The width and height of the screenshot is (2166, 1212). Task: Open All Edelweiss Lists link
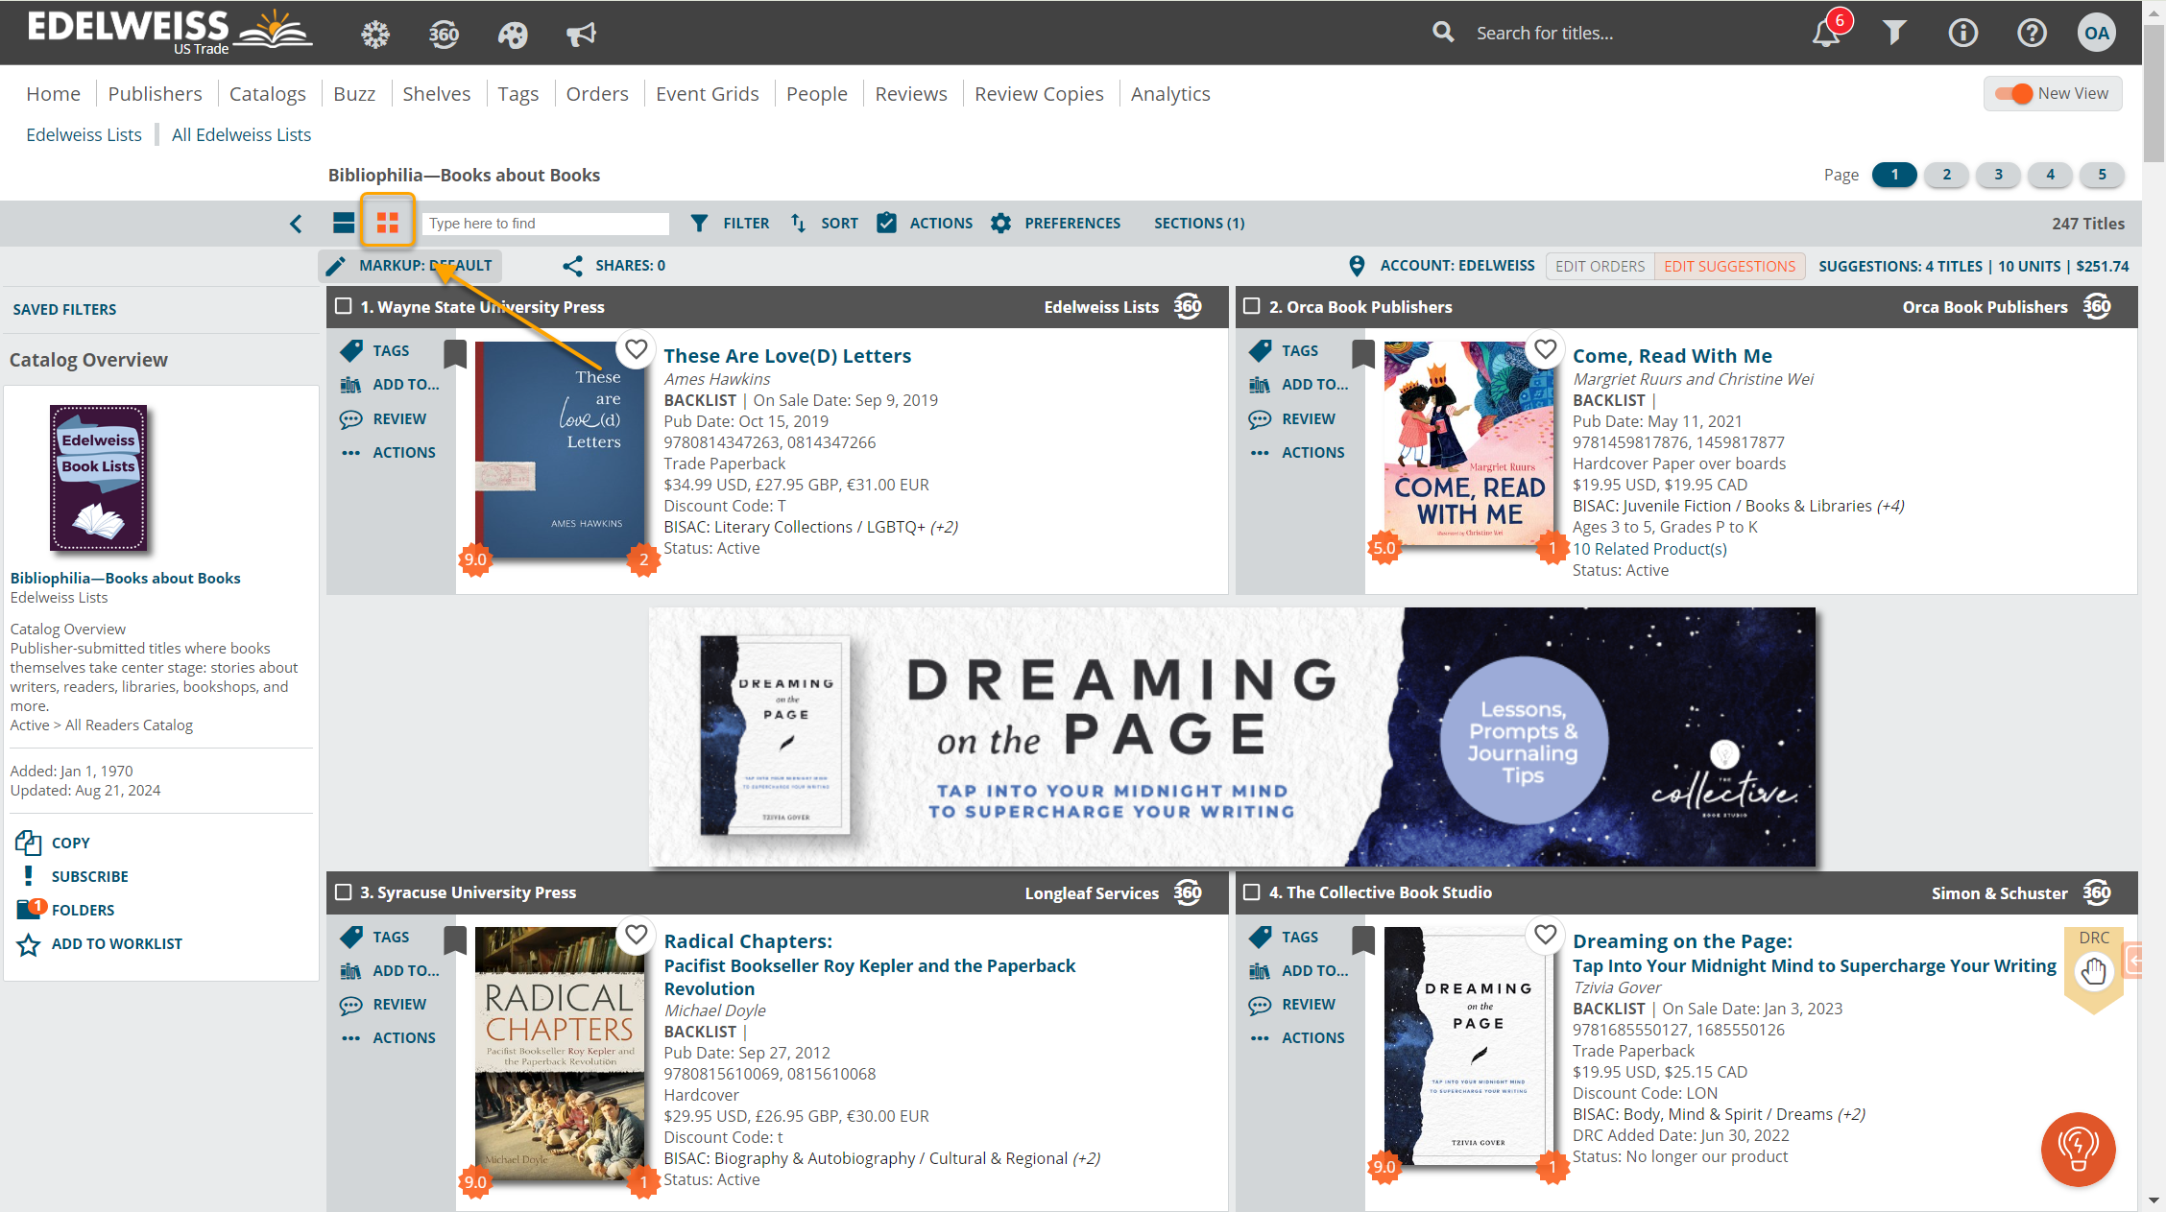(x=241, y=135)
